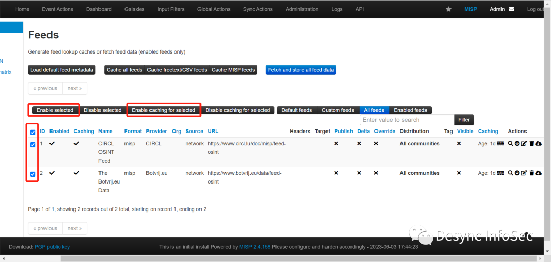Sort feeds by Name column header
Viewport: 551px width, 262px height.
click(x=106, y=131)
